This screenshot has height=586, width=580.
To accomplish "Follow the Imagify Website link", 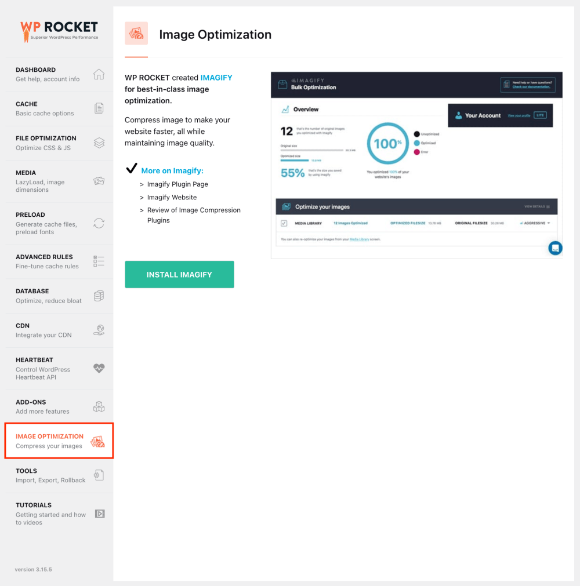I will 172,197.
